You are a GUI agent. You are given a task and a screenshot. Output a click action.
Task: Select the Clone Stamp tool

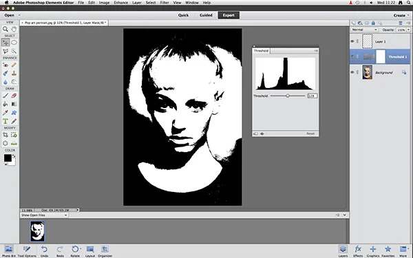pyautogui.click(x=14, y=74)
